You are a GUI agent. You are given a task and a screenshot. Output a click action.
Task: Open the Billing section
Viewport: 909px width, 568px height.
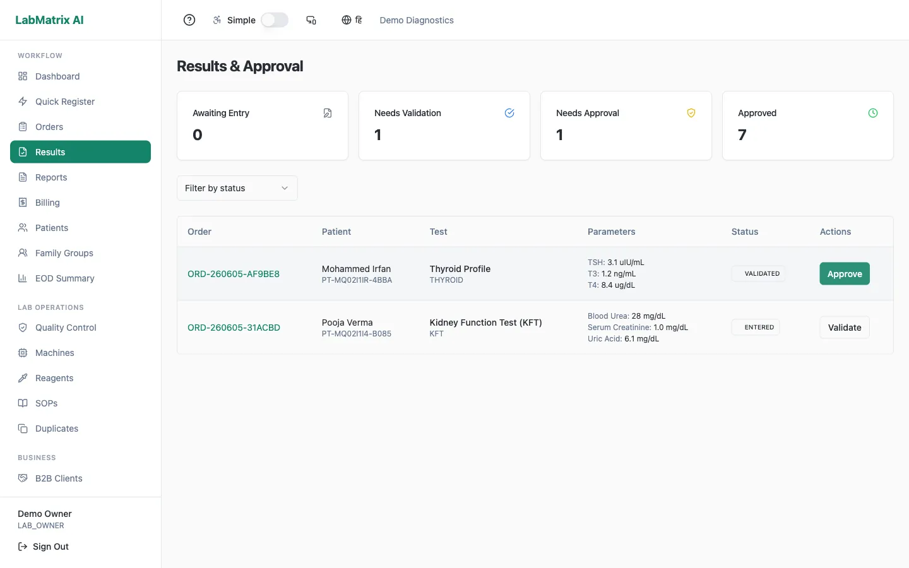click(80, 203)
